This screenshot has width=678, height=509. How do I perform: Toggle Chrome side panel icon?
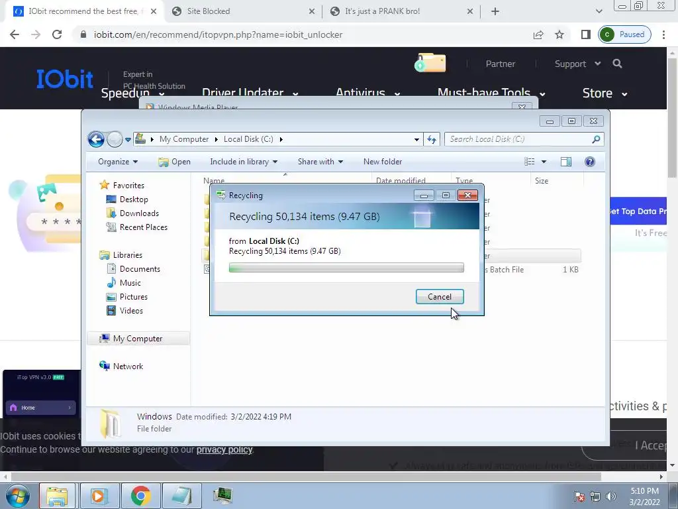(x=585, y=34)
